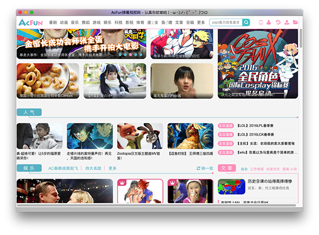The image size is (319, 235).
Task: Open the Zootopia MV thumbnail
Action: click(x=140, y=136)
